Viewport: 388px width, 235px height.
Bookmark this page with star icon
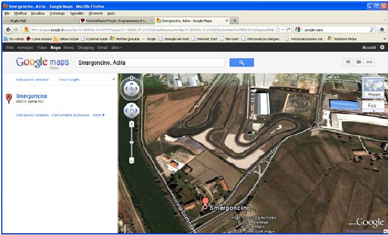278,29
